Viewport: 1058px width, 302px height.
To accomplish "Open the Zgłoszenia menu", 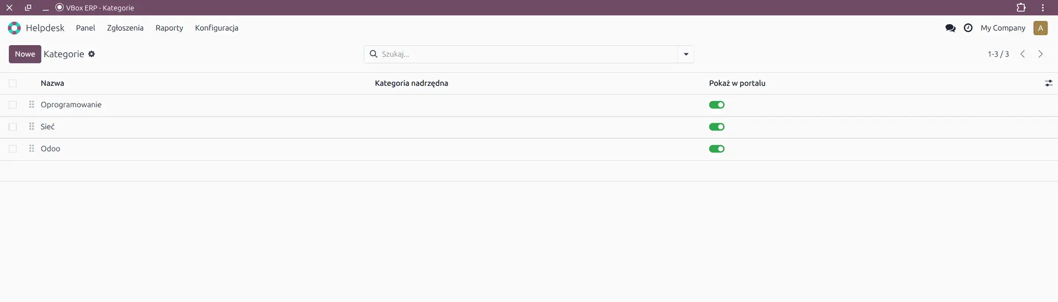I will (125, 28).
